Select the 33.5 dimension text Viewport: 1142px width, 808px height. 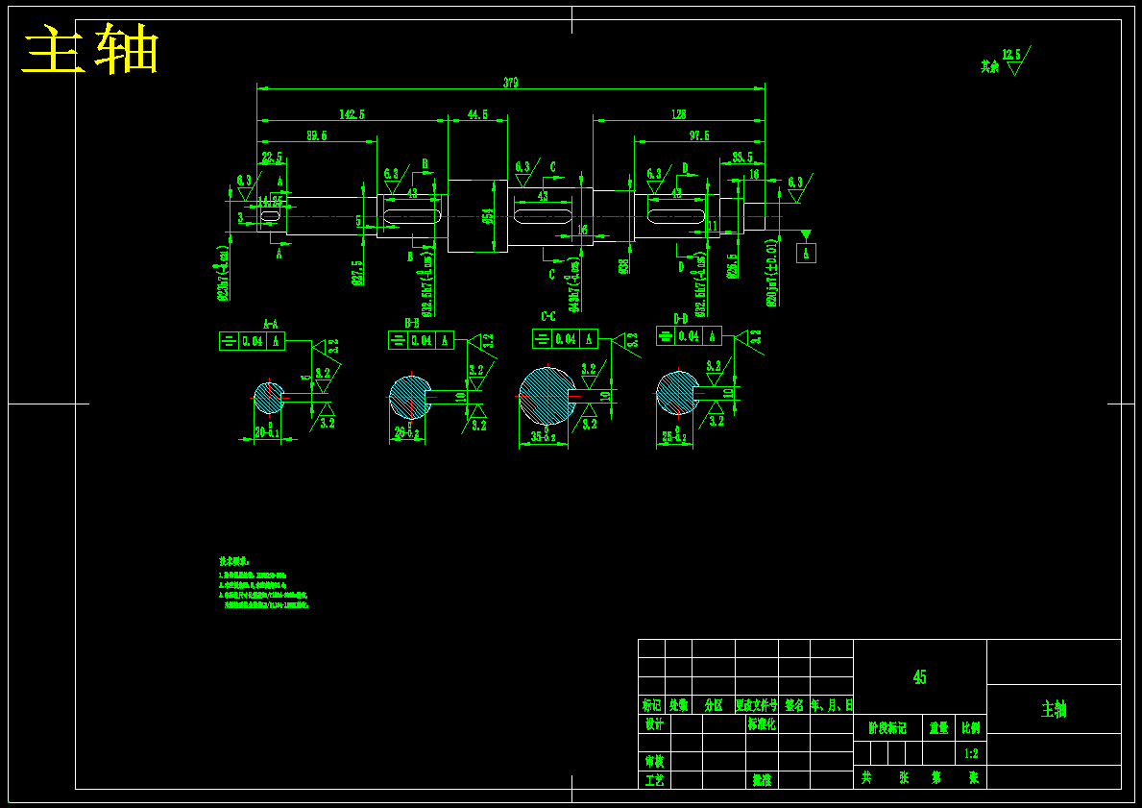click(x=742, y=157)
